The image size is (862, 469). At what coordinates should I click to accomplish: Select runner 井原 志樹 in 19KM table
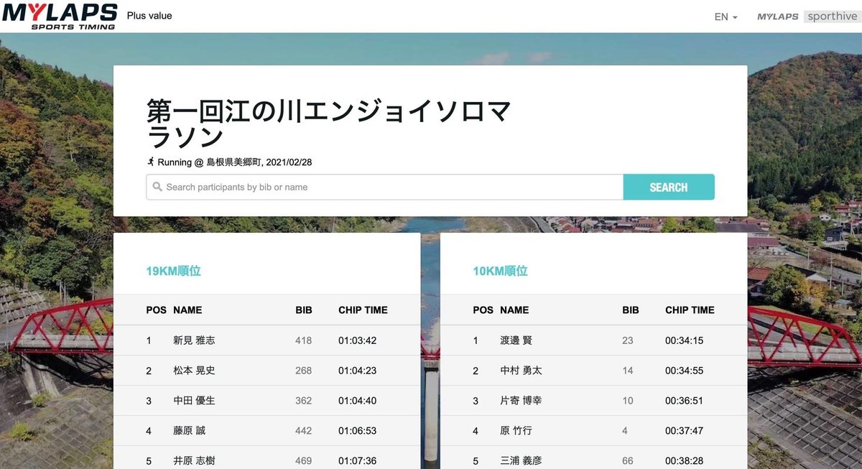tap(194, 461)
